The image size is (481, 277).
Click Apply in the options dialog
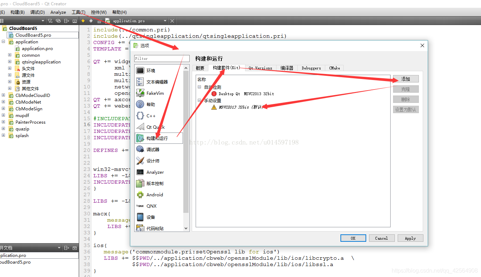410,238
